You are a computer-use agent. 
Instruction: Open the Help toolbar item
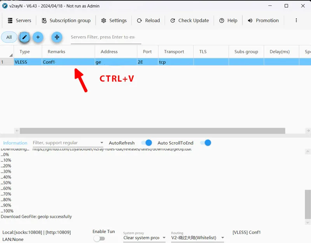point(228,21)
